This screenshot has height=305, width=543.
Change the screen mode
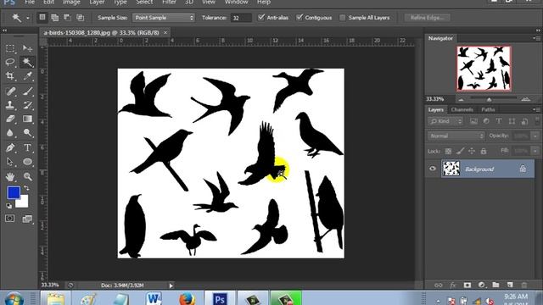point(27,219)
